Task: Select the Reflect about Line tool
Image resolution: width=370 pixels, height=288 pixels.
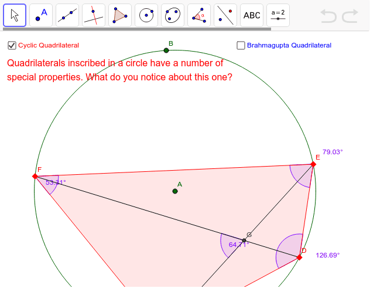Action: (x=225, y=15)
